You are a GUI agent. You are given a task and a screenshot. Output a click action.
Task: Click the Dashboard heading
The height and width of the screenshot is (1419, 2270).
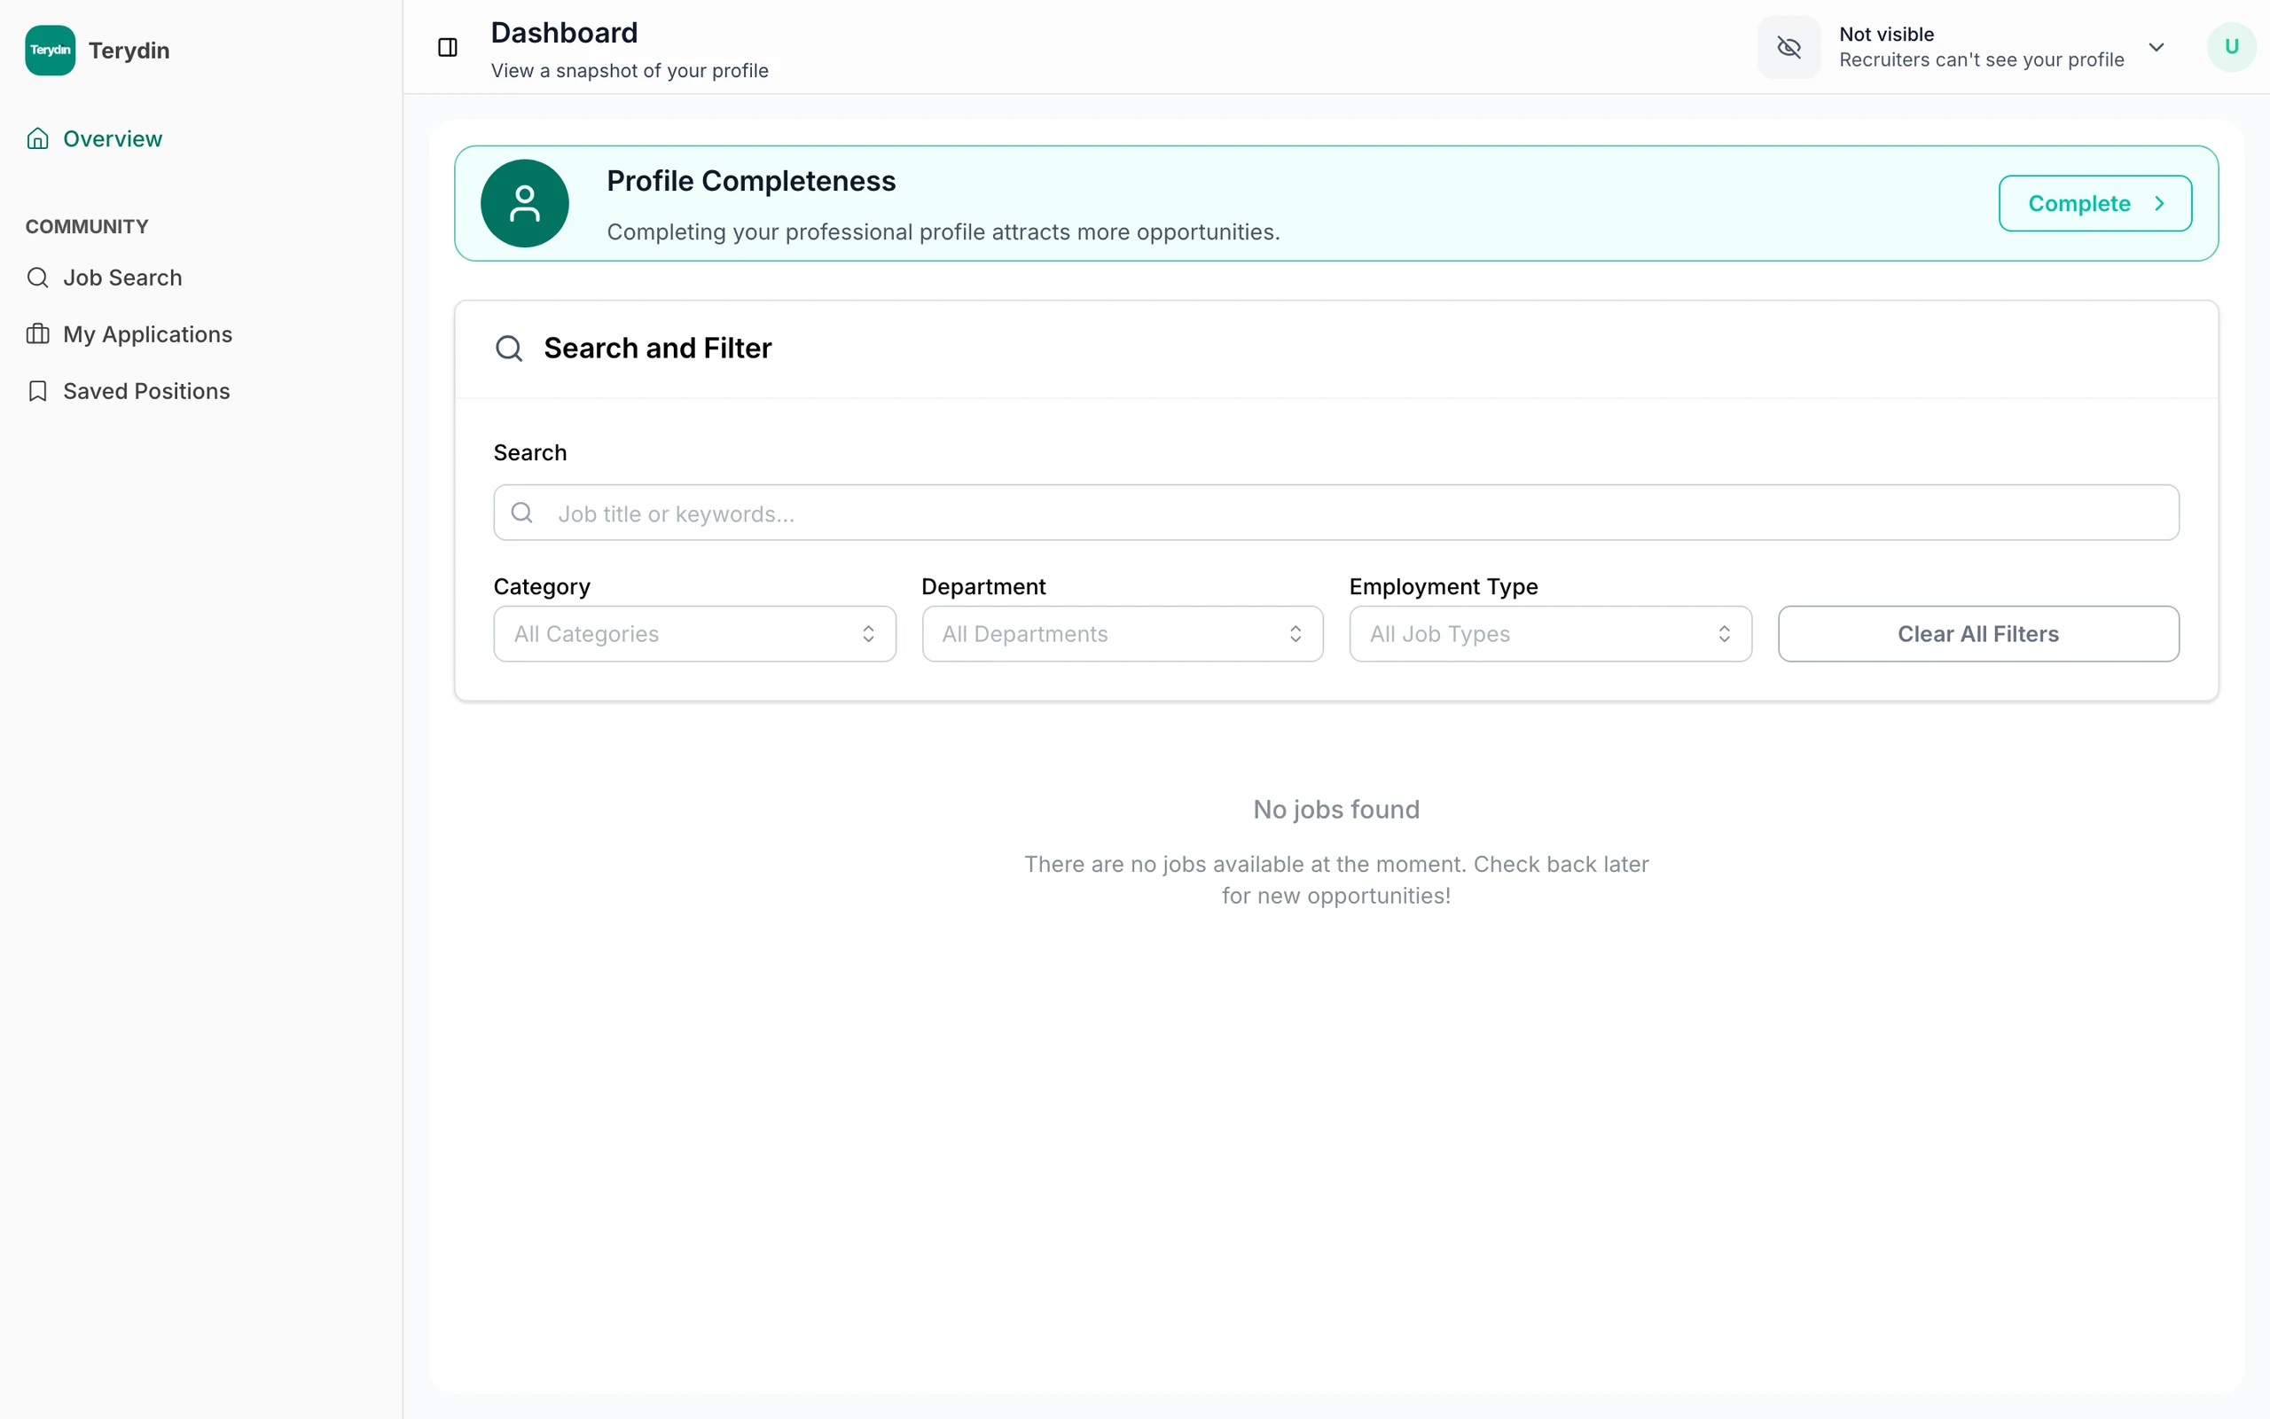tap(564, 33)
